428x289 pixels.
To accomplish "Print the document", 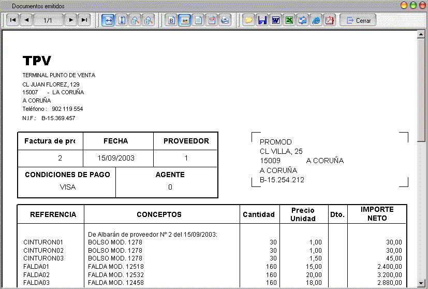I will coord(225,20).
